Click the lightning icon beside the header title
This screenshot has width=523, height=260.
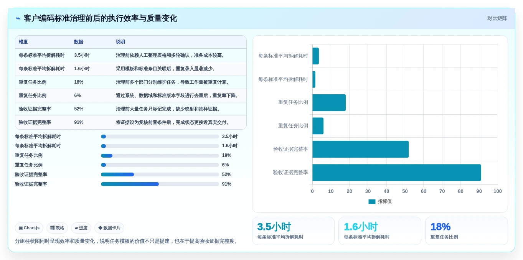pyautogui.click(x=18, y=18)
